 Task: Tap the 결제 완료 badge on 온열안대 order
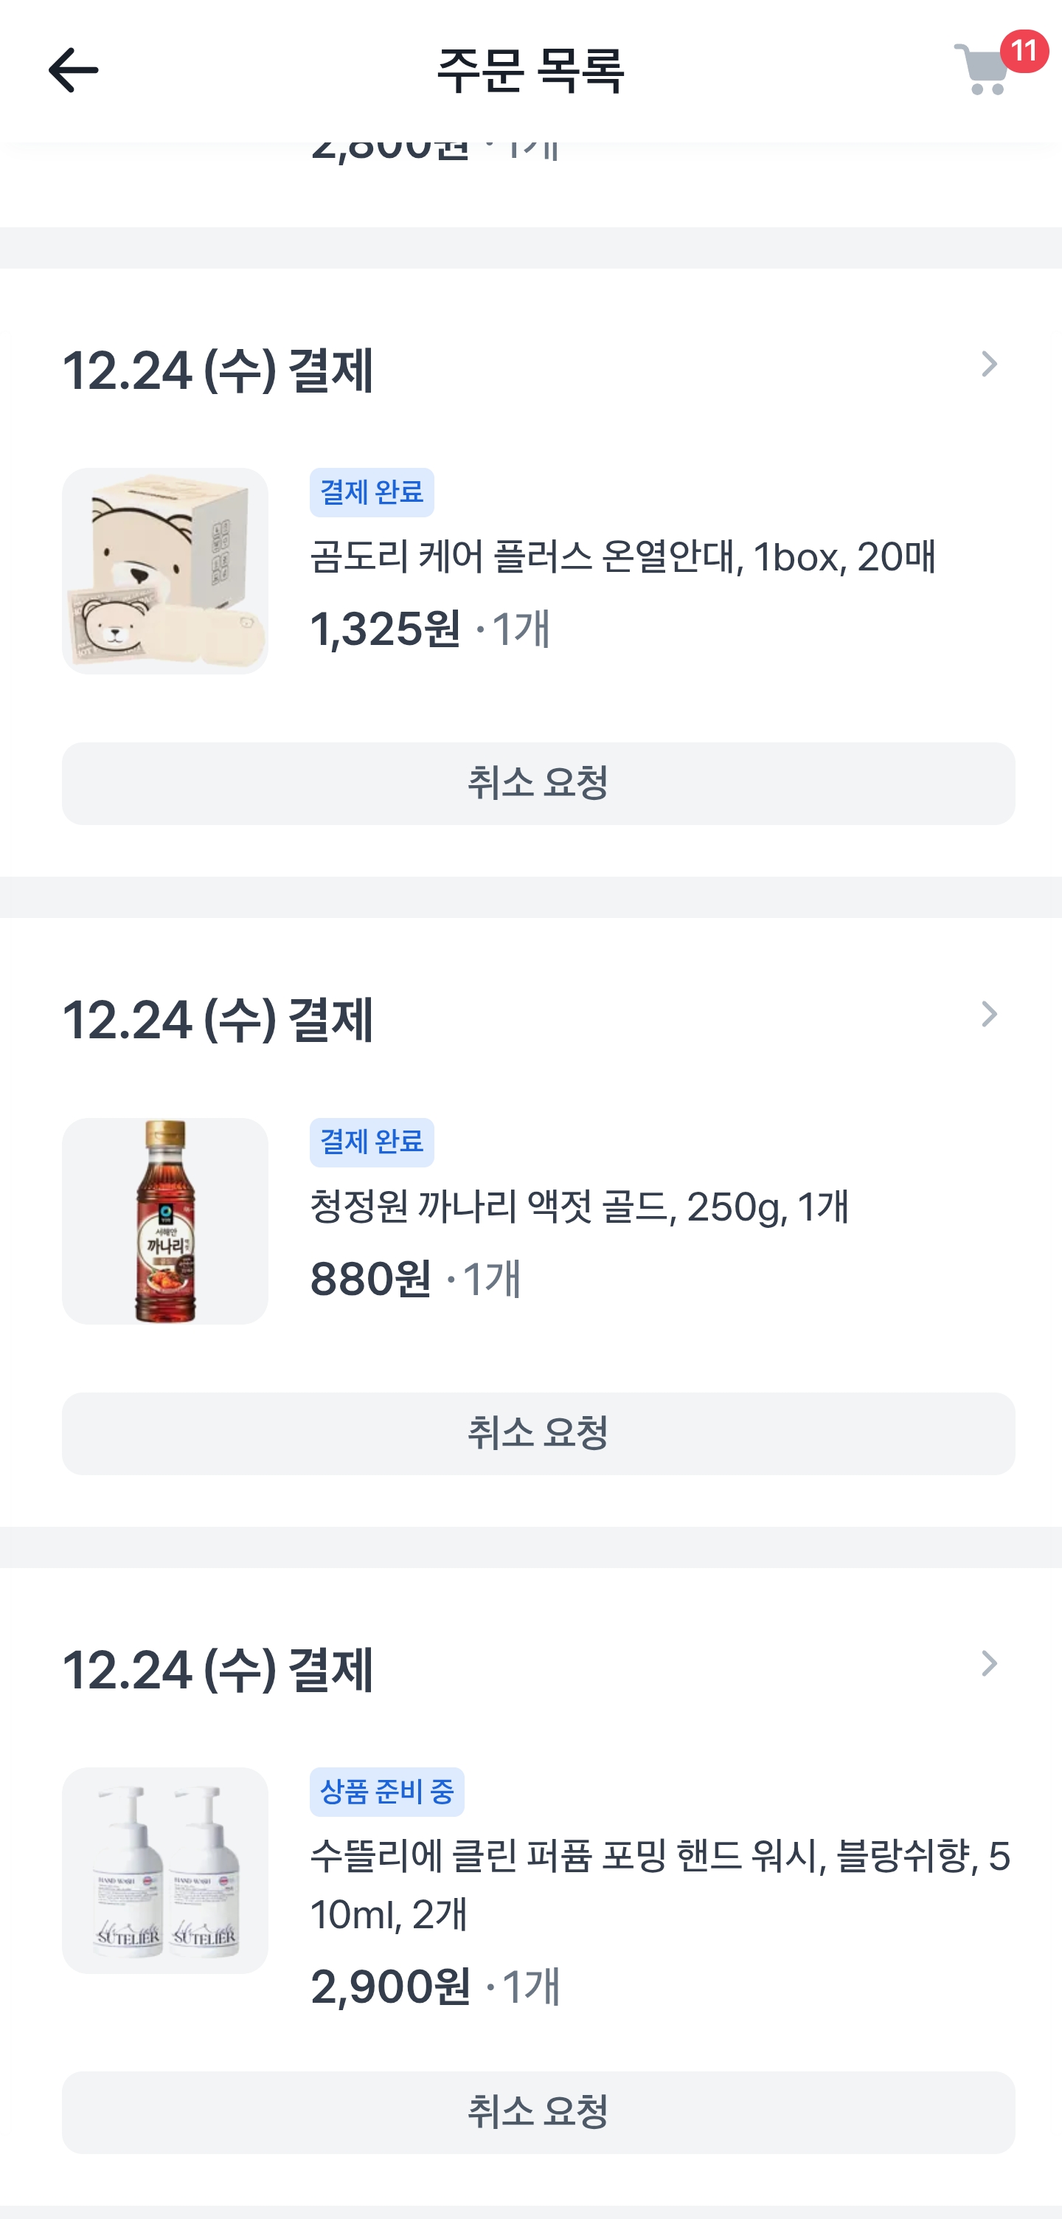[372, 493]
